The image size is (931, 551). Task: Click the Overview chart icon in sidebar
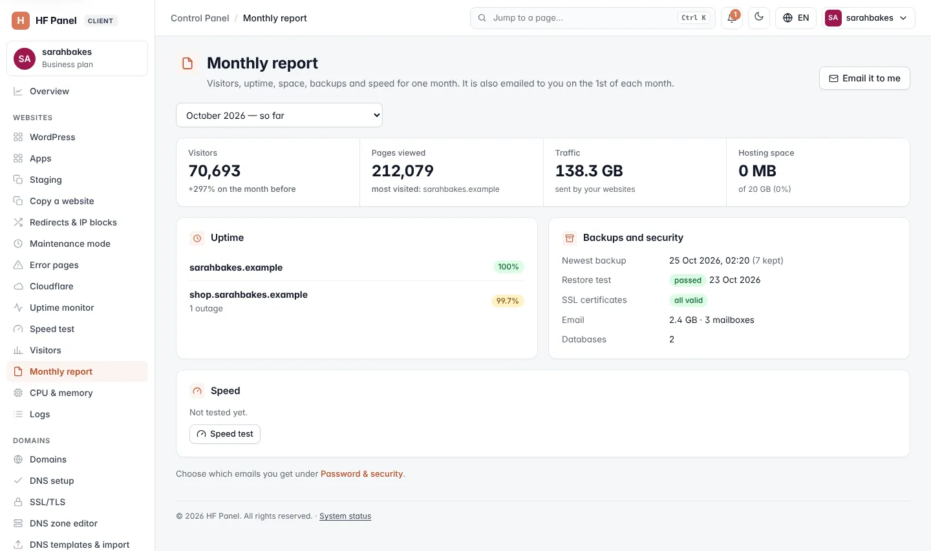[x=18, y=91]
